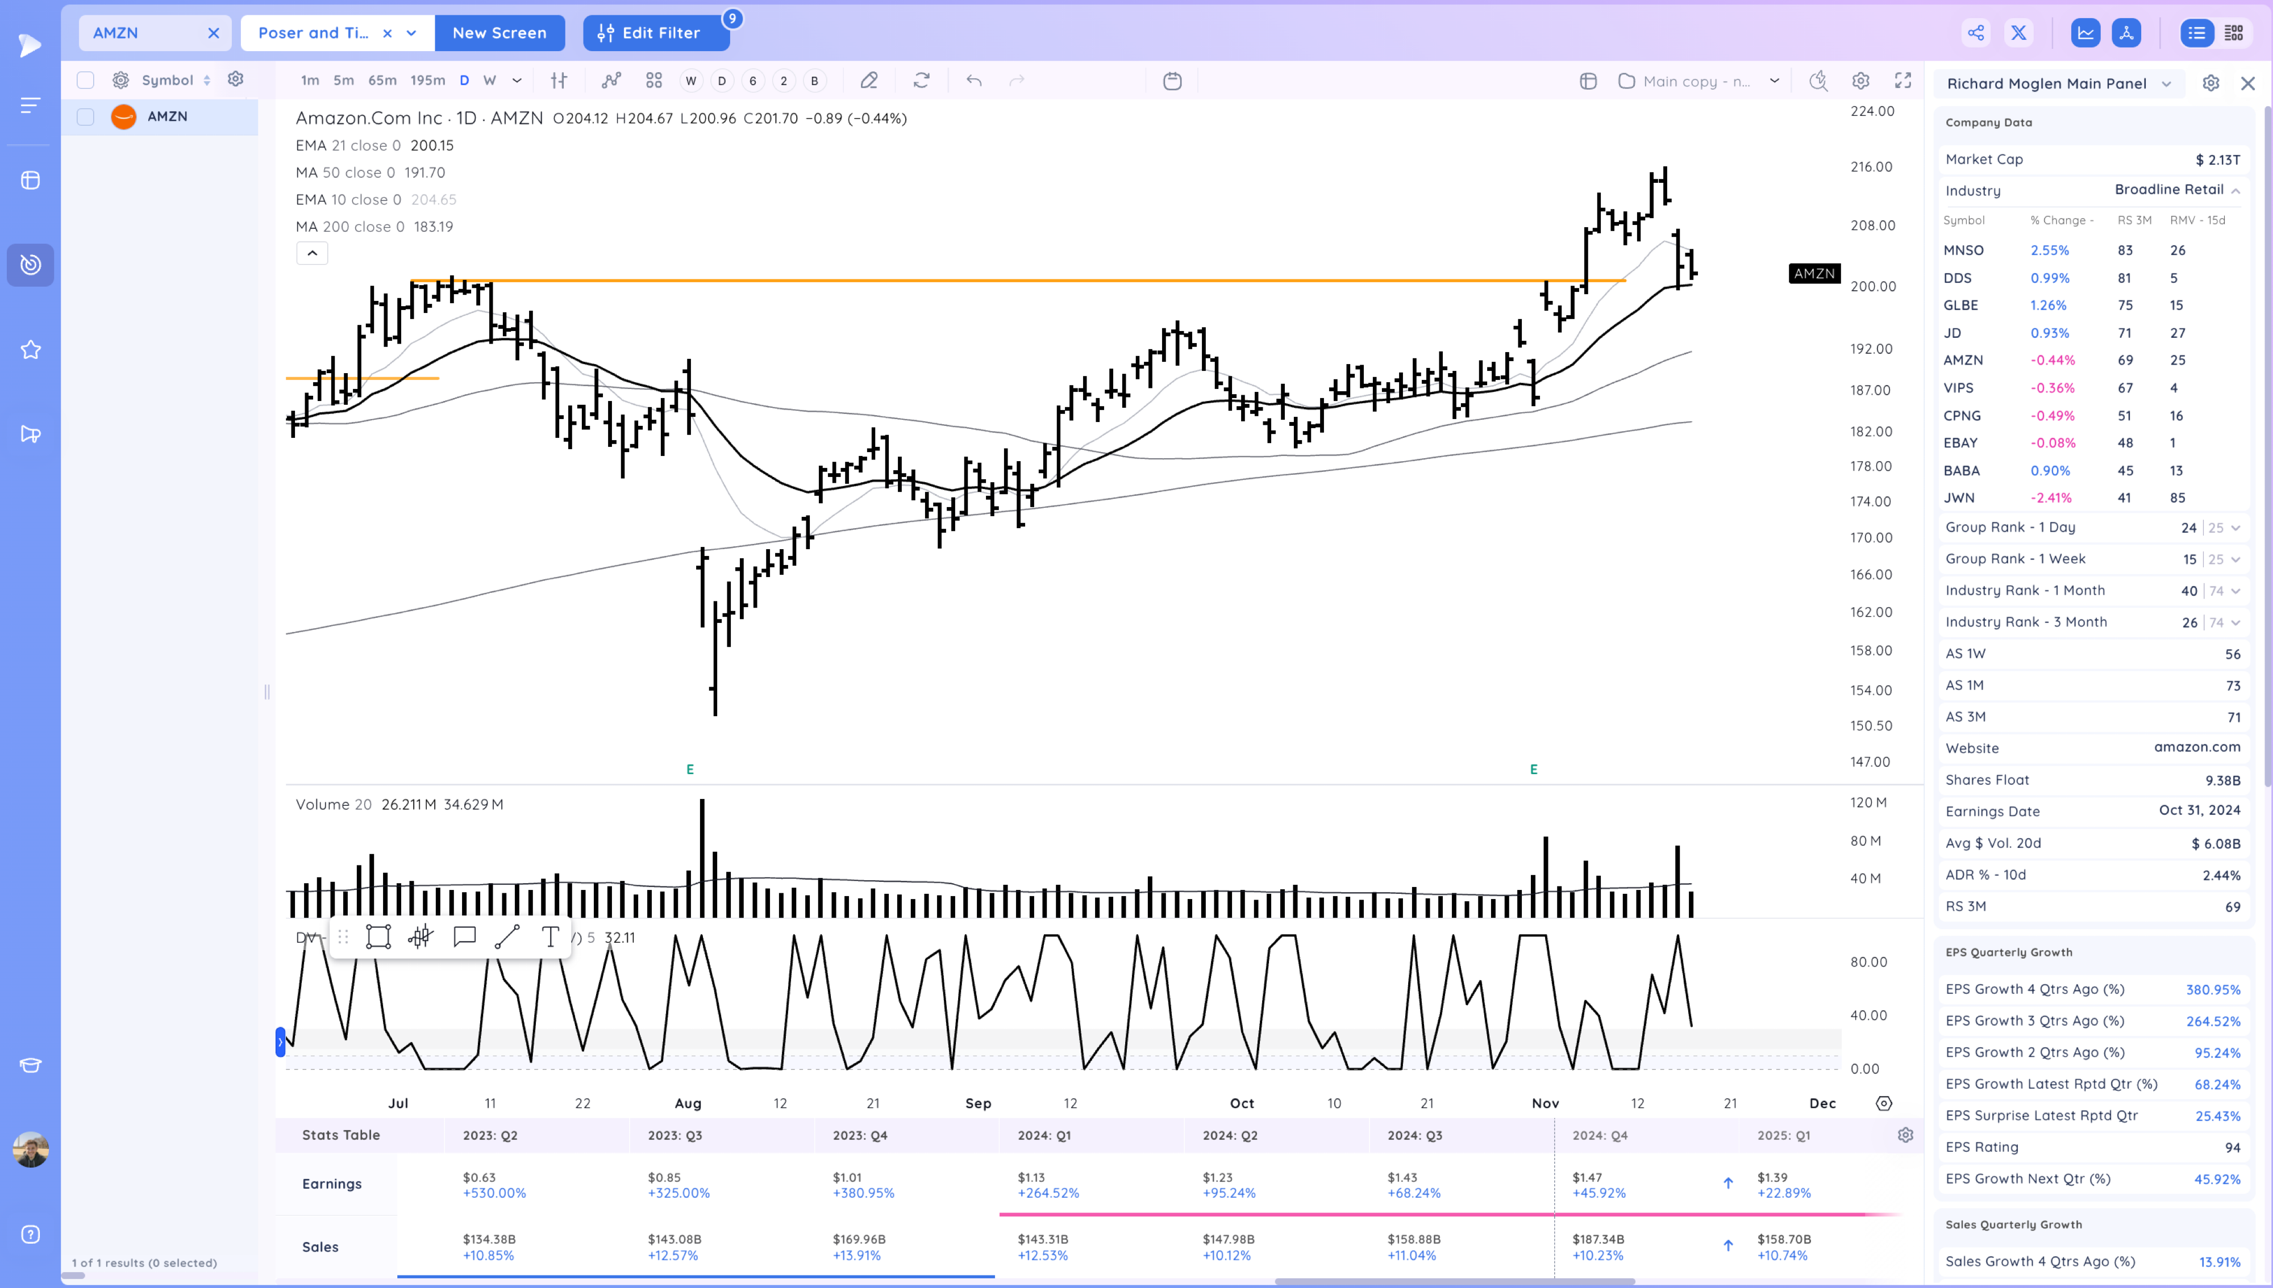The height and width of the screenshot is (1288, 2273).
Task: Click the X (Twitter) share icon
Action: 2019,33
